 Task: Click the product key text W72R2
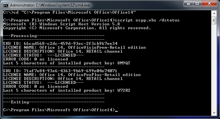124,90
